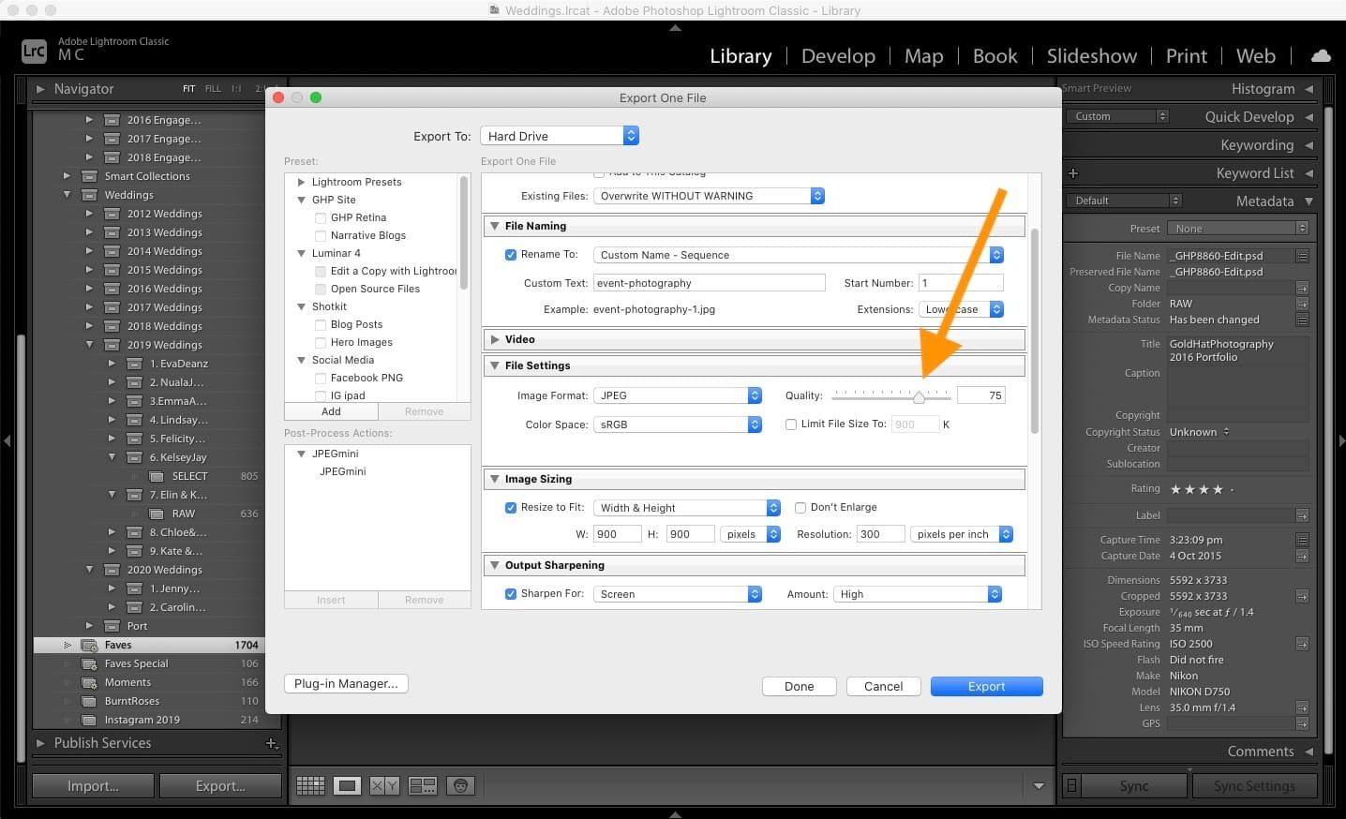Image resolution: width=1346 pixels, height=819 pixels.
Task: Toggle the Sharpen For checkbox
Action: click(511, 594)
